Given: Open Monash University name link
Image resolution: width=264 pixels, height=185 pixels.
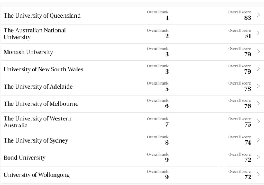Looking at the screenshot, I should [x=28, y=52].
